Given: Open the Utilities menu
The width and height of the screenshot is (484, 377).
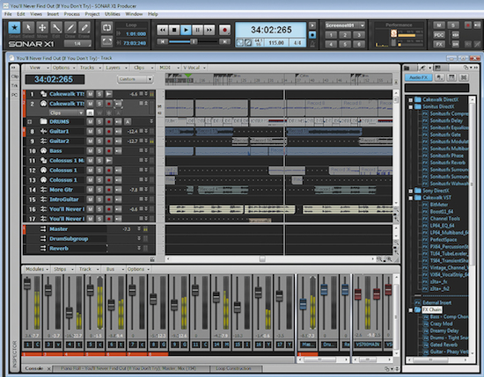Looking at the screenshot, I should pyautogui.click(x=113, y=14).
